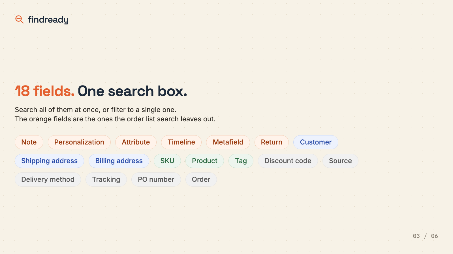
Task: Choose the Tag chip
Action: (241, 161)
